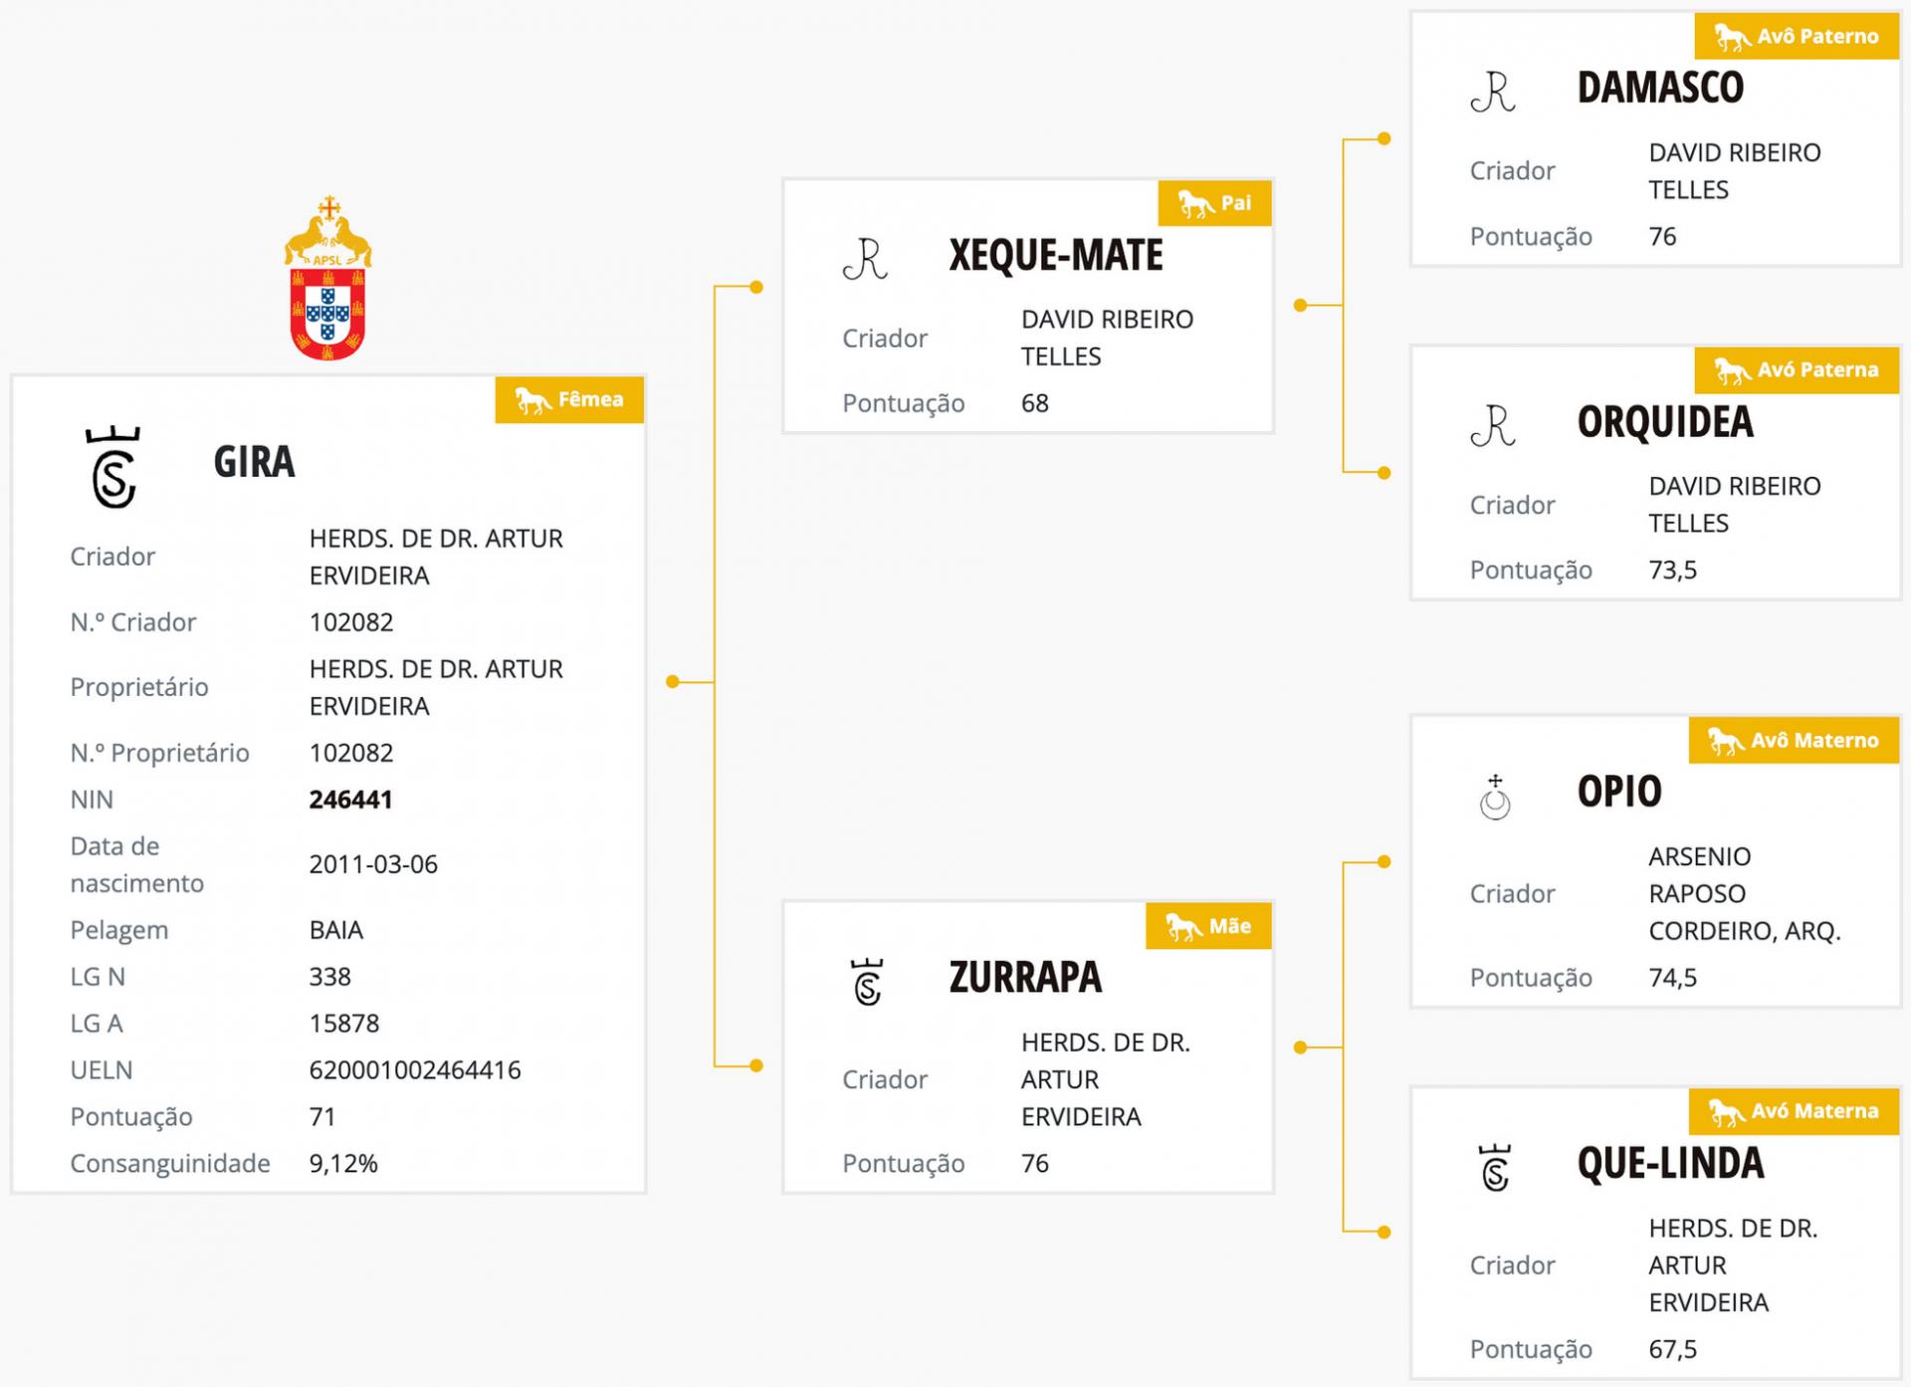This screenshot has height=1387, width=1911.
Task: Open the ORQUIDEA grandmother name
Action: 1665,421
